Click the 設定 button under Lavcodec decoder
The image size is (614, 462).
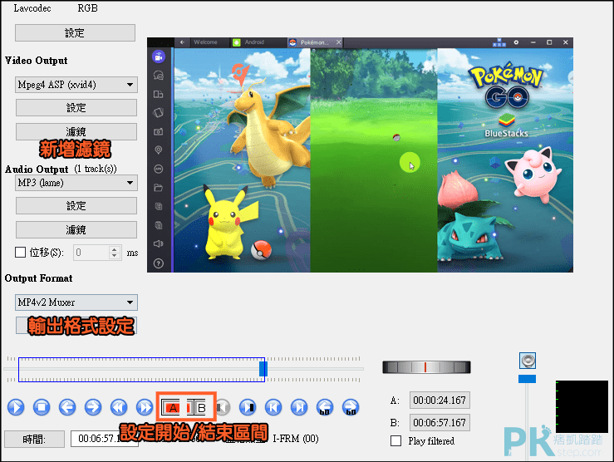click(75, 33)
